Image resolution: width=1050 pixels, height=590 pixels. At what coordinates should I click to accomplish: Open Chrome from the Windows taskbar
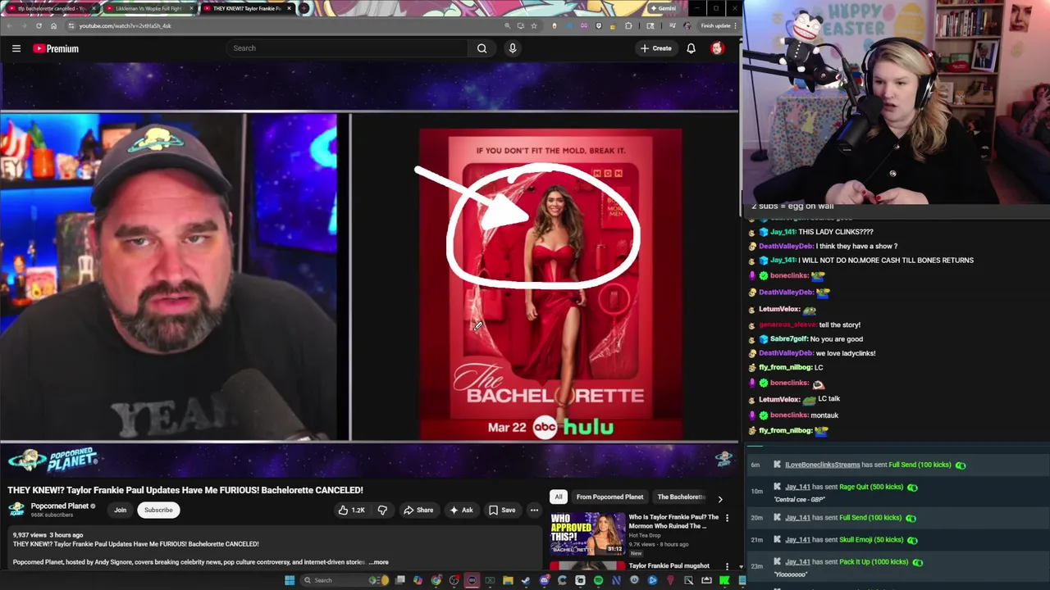click(436, 580)
